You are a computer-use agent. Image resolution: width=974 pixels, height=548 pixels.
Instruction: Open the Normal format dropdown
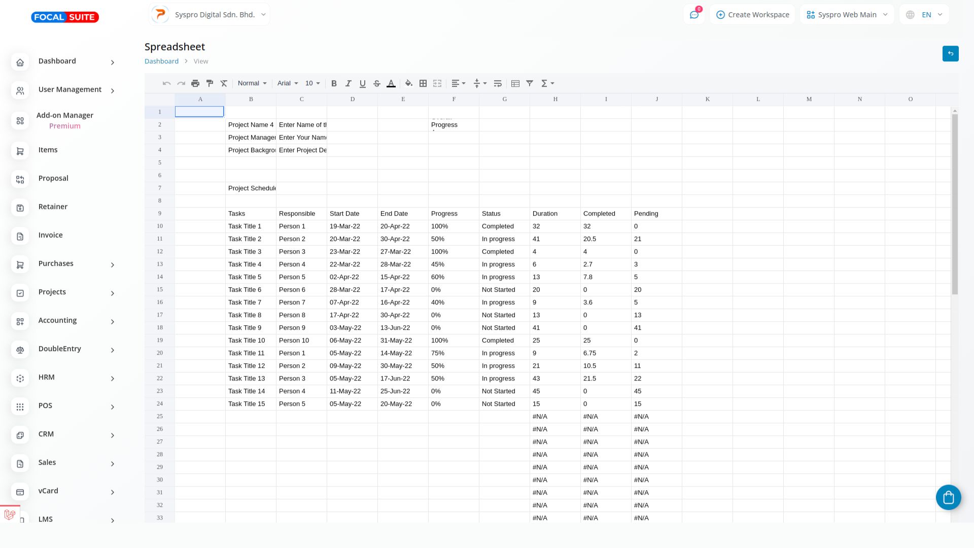[x=252, y=84]
